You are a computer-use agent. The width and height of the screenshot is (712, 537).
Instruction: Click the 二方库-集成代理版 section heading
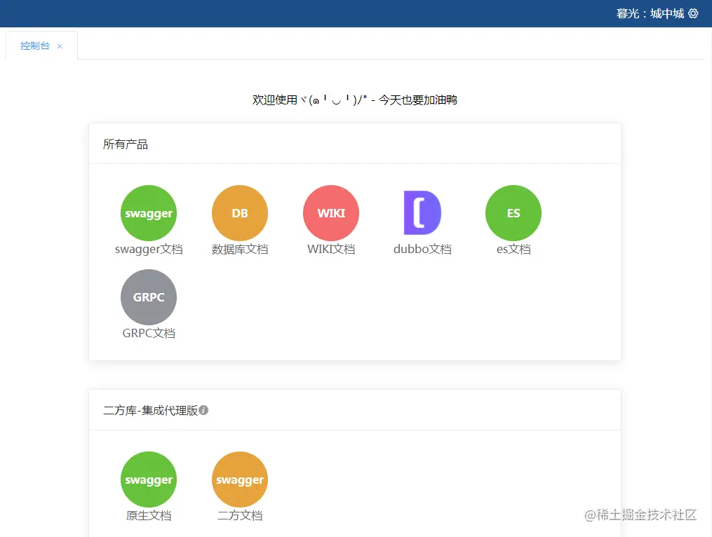tap(150, 410)
